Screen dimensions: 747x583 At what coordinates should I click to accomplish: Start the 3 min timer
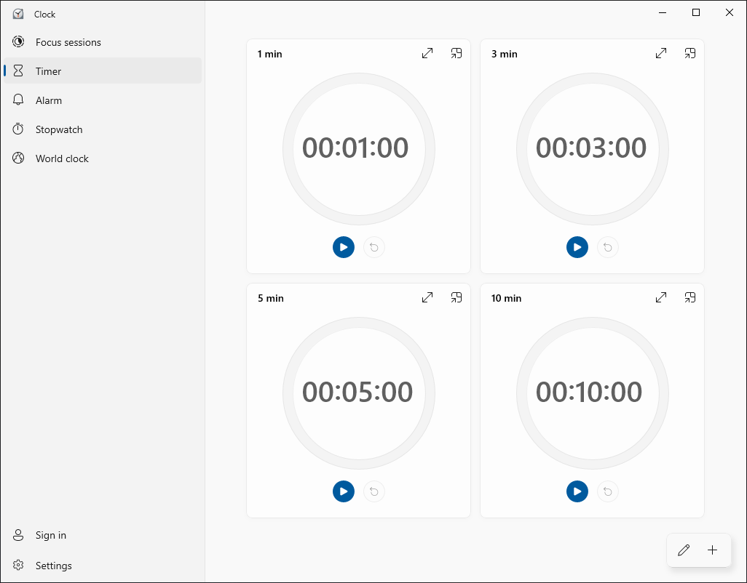tap(577, 247)
